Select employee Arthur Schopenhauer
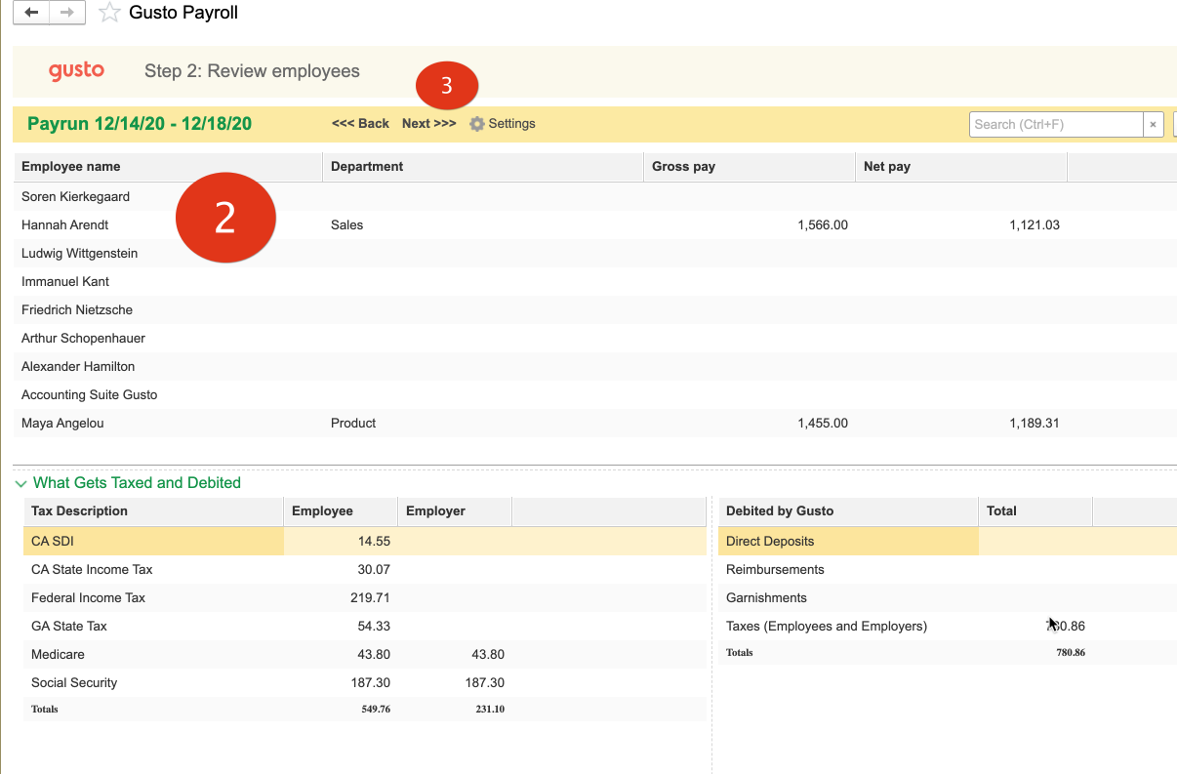Viewport: 1177px width, 774px height. point(595,338)
